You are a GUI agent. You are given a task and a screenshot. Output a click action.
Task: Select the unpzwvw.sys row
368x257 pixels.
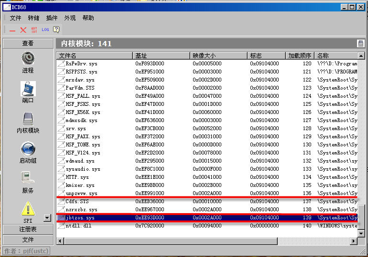(x=207, y=193)
